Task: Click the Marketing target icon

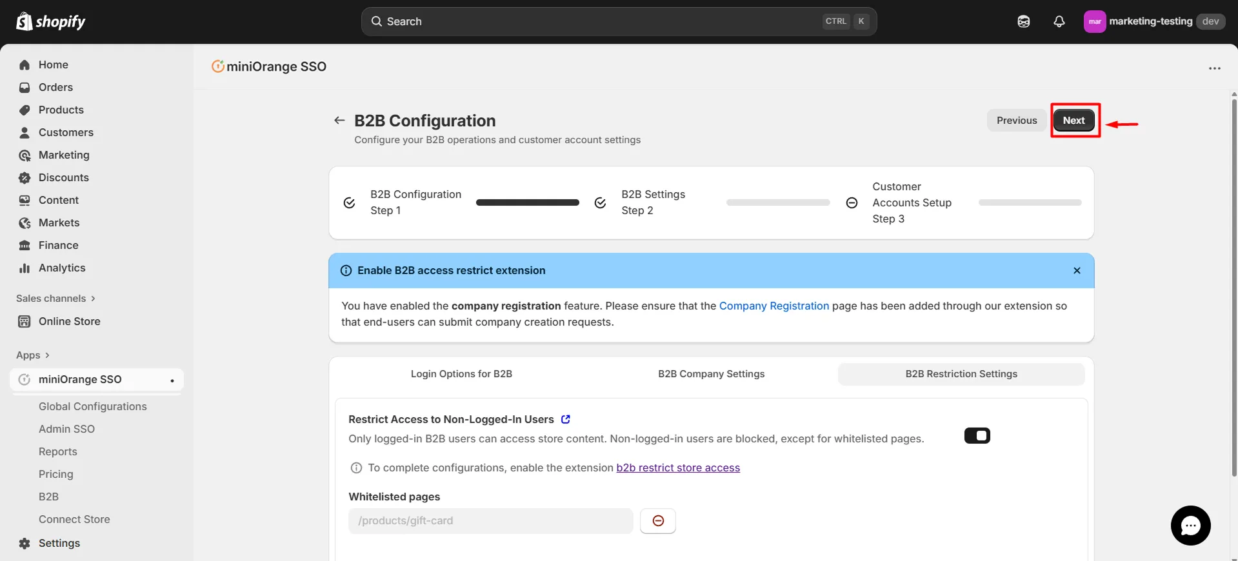Action: pyautogui.click(x=25, y=155)
